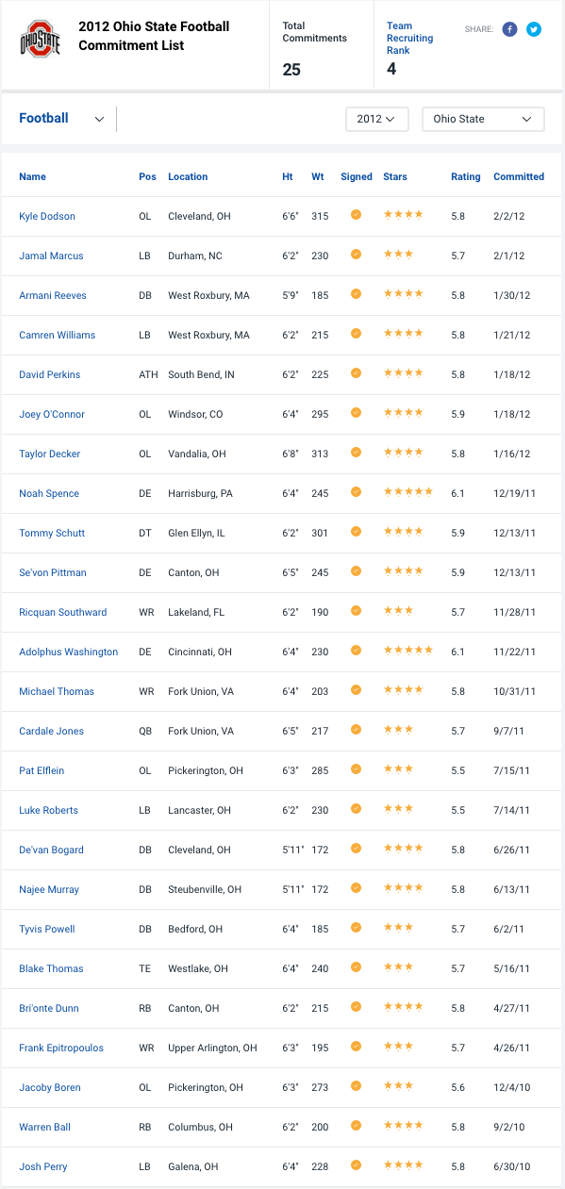
Task: Sort by the Stars column header
Action: point(395,176)
